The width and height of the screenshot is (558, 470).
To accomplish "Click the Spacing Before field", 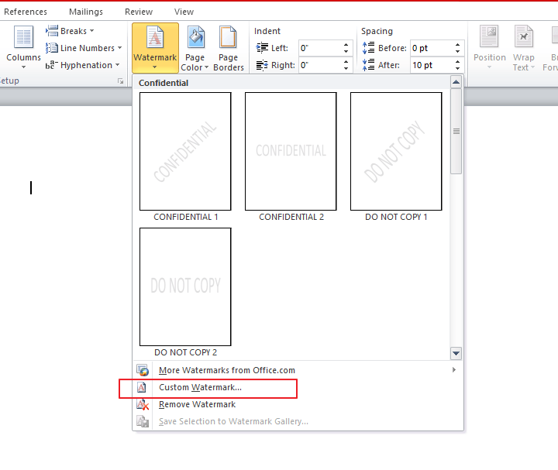I will click(x=432, y=48).
